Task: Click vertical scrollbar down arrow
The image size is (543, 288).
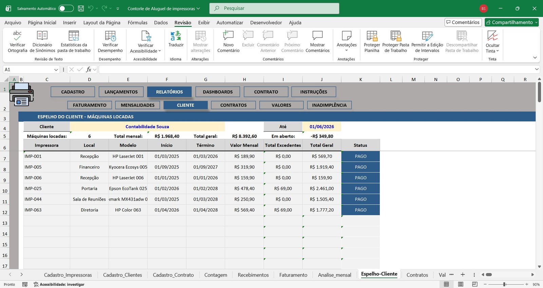Action: 539,267
